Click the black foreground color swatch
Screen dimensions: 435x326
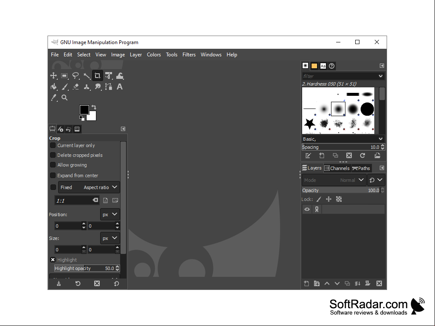[84, 109]
